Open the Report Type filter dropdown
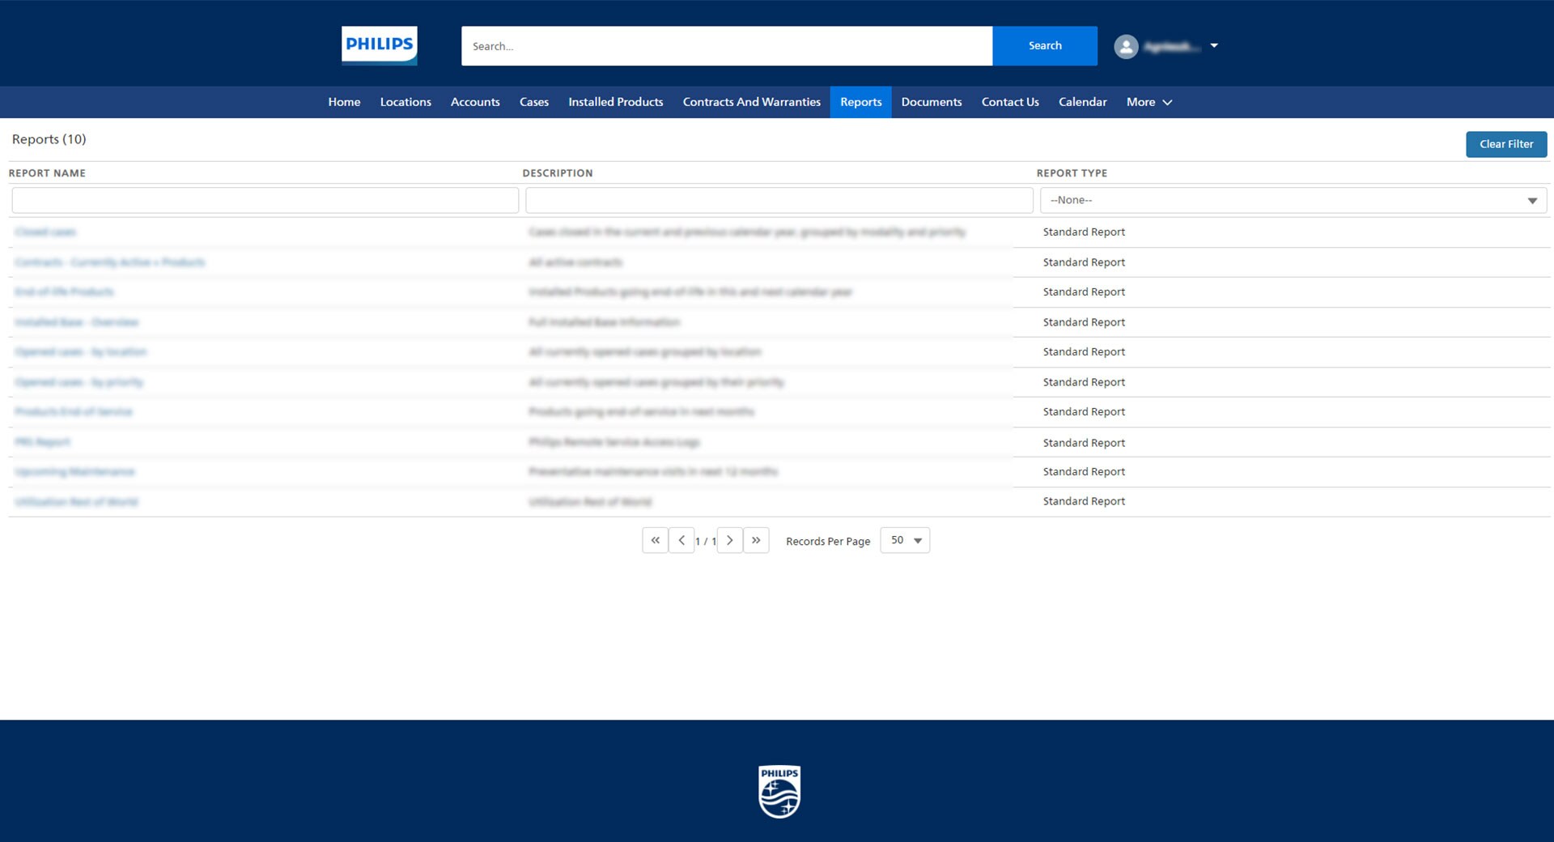The image size is (1554, 842). coord(1293,200)
